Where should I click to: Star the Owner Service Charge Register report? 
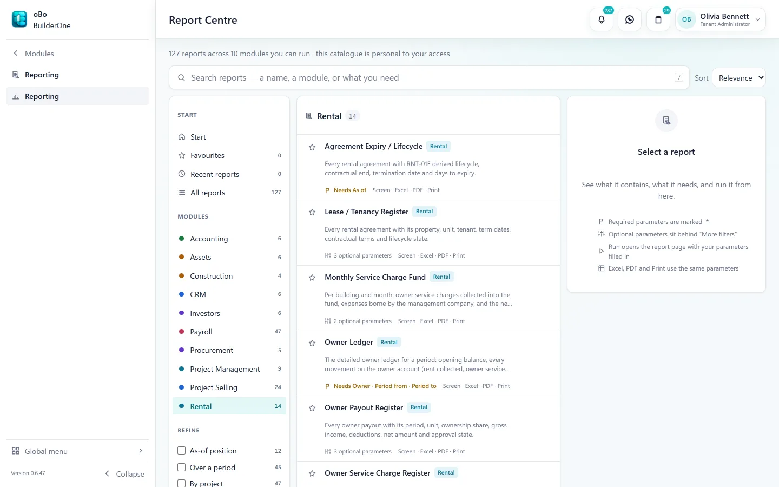pos(312,473)
